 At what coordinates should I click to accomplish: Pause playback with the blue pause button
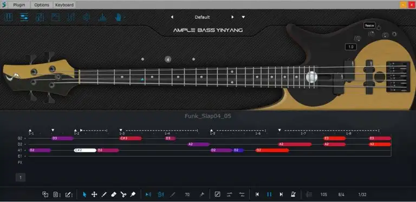[x=269, y=194]
